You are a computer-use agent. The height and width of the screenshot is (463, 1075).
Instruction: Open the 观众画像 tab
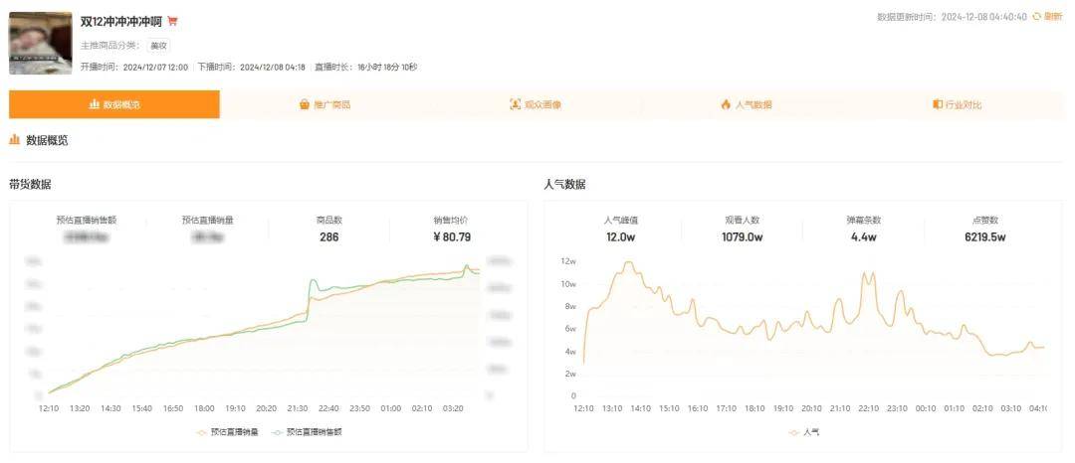click(x=537, y=104)
